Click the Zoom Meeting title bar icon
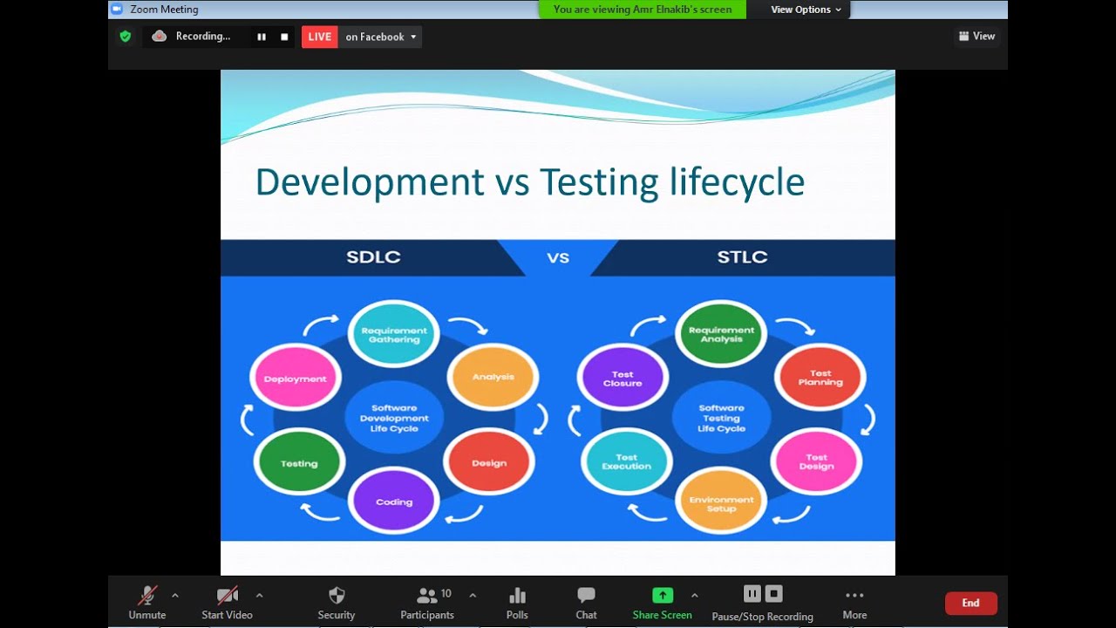 117,10
